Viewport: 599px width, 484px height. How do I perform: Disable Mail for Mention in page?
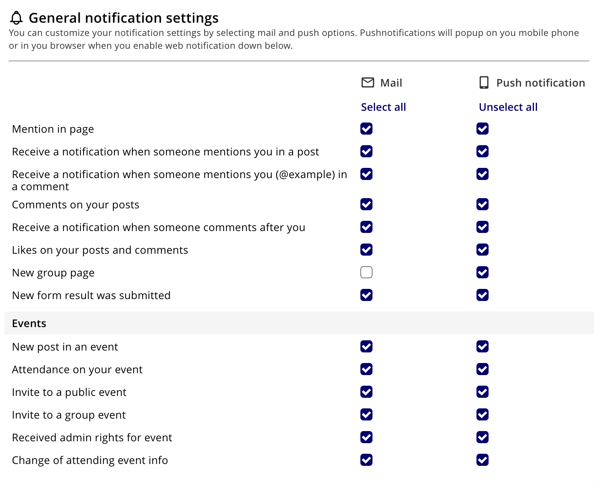tap(366, 129)
